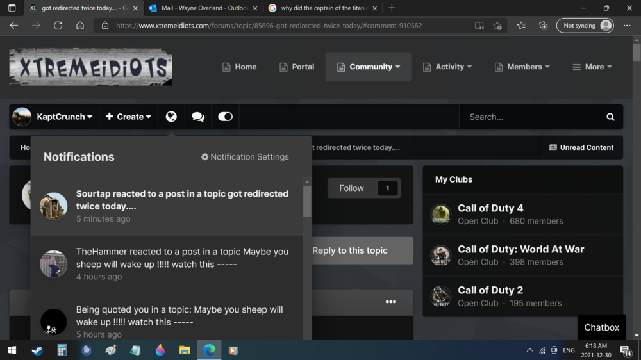Click the browser refresh icon
This screenshot has height=360, width=641.
pyautogui.click(x=58, y=26)
